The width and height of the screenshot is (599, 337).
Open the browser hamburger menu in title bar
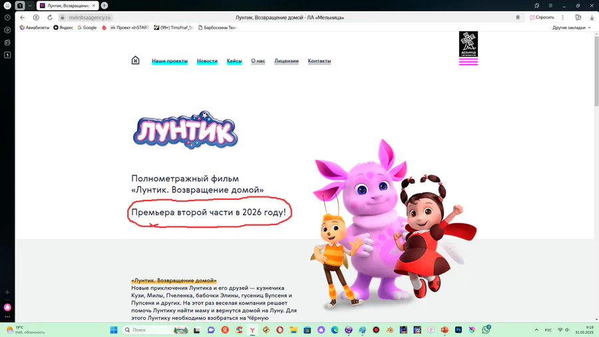(x=550, y=6)
